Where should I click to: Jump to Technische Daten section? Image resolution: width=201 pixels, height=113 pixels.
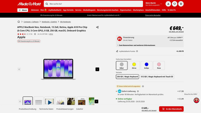[46, 109]
